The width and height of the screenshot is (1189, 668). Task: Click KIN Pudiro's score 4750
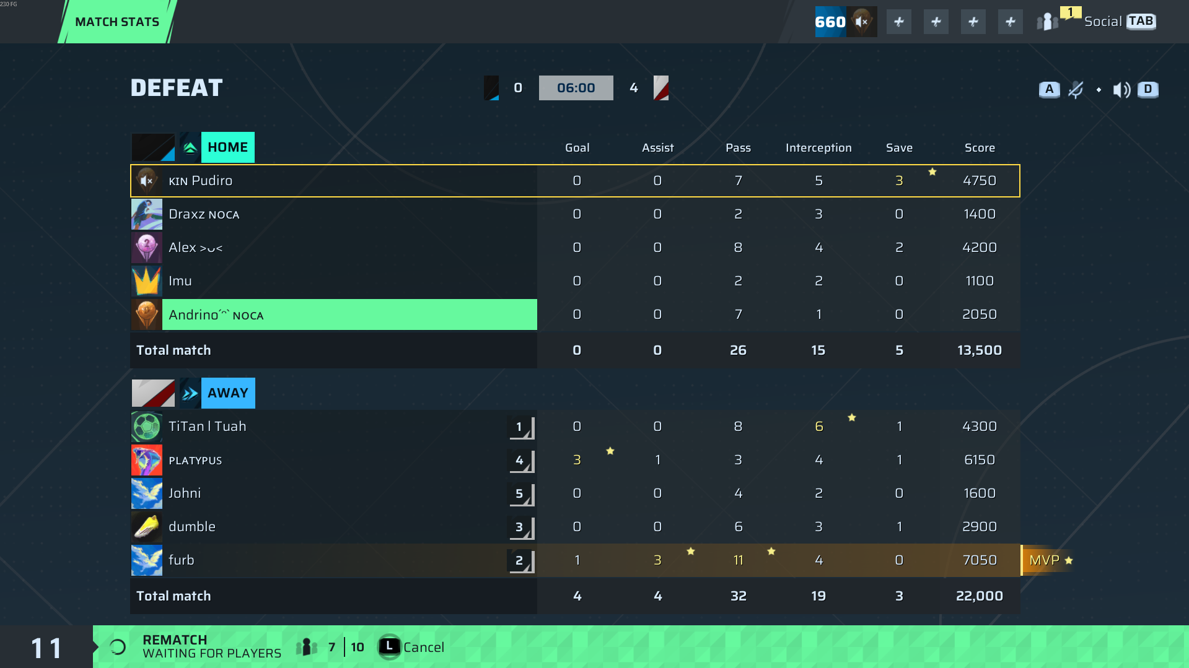pyautogui.click(x=980, y=181)
